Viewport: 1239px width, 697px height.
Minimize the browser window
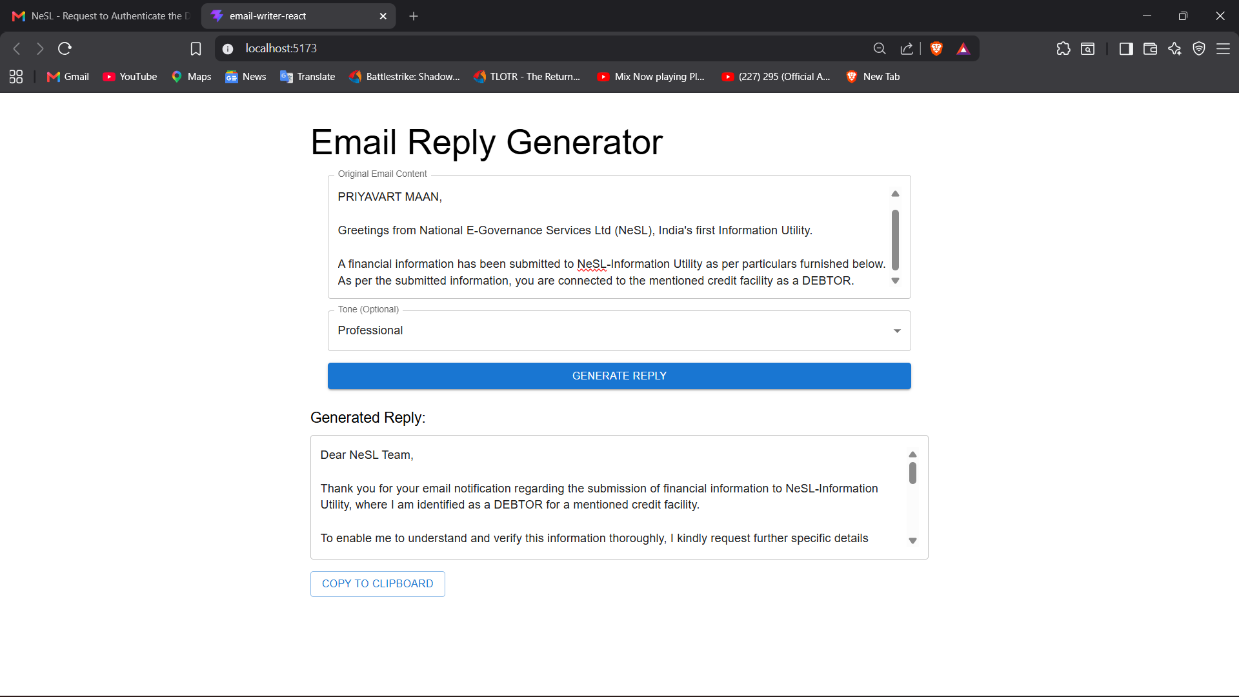tap(1147, 15)
